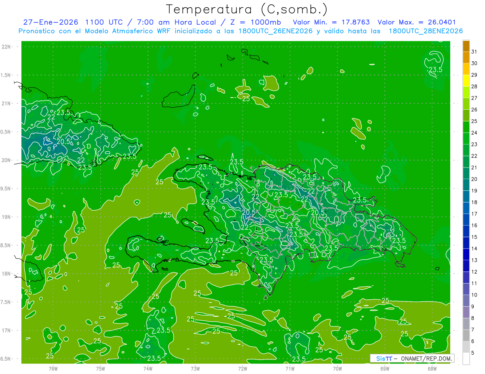
Task: Click the '71W' longitude axis label
Action: [290, 368]
